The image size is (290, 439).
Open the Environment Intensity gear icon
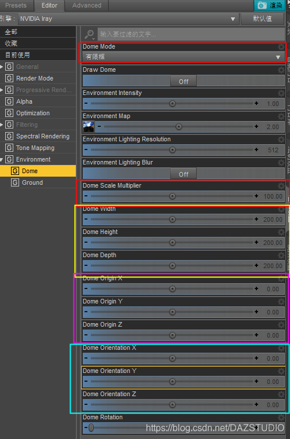point(281,93)
